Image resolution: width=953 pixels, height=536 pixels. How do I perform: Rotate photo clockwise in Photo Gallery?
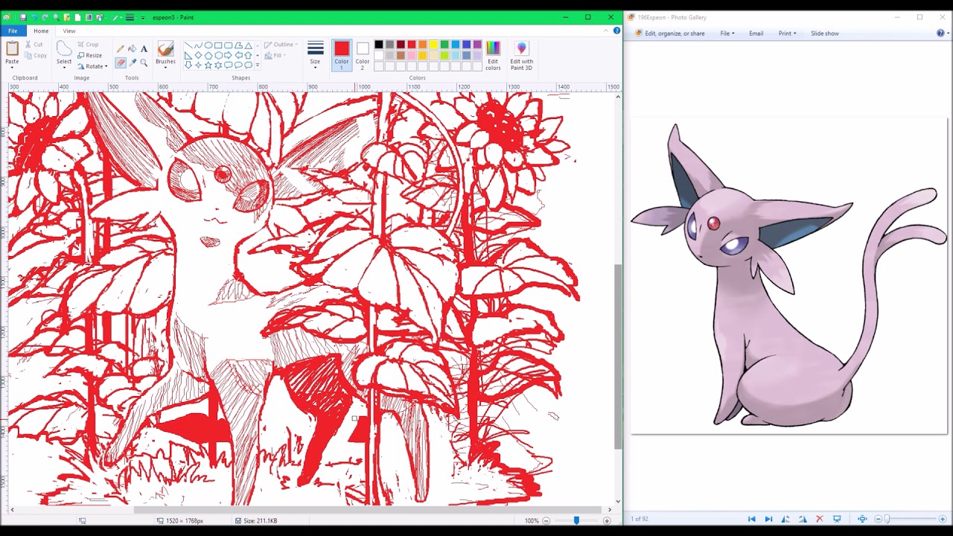tap(803, 519)
